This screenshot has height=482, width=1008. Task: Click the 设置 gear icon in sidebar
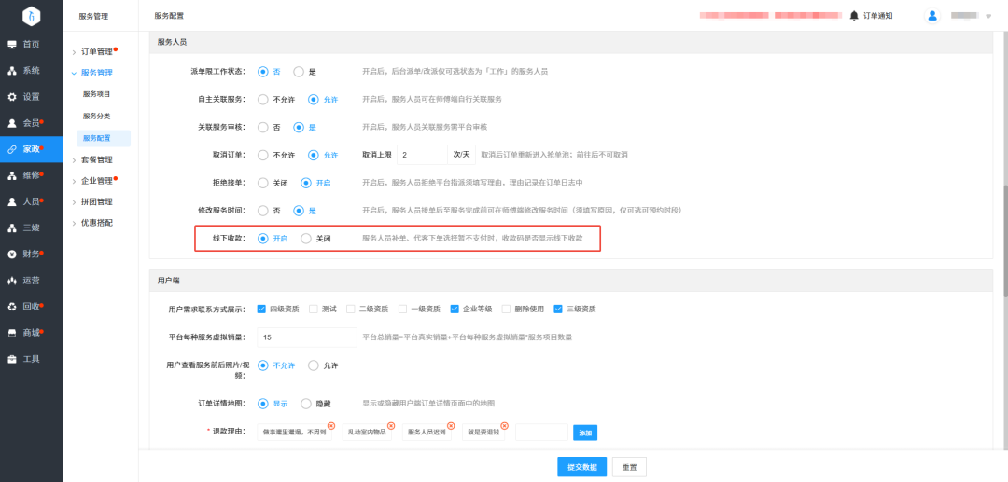12,97
